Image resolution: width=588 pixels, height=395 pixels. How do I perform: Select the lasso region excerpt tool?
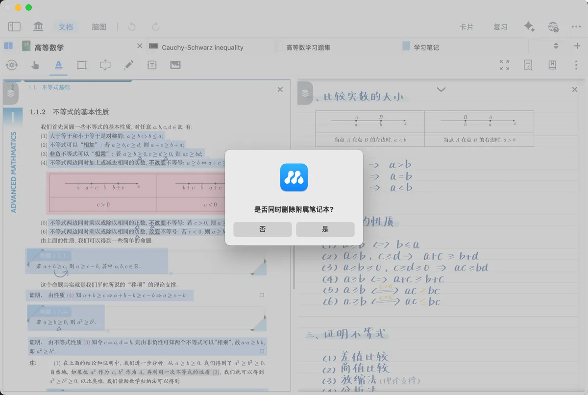coord(105,65)
